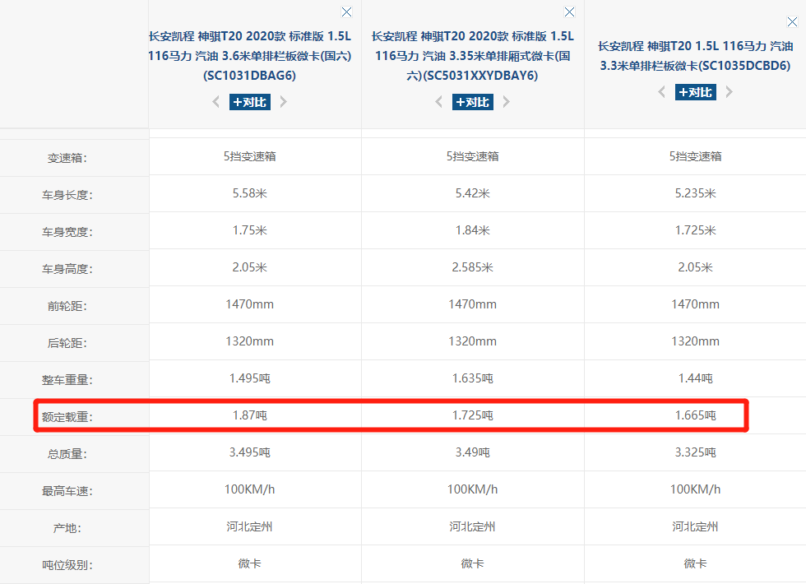The height and width of the screenshot is (584, 806).
Task: Go to previous model in SC1035DCBD6 column
Action: point(661,92)
